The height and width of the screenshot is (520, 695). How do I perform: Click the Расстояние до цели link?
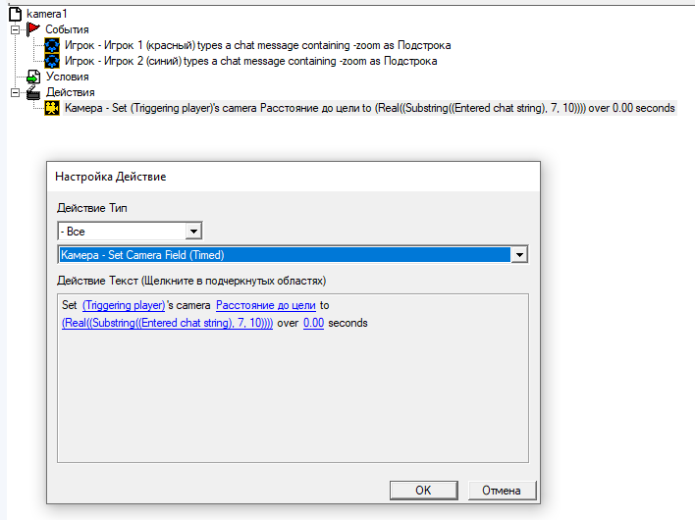click(265, 305)
